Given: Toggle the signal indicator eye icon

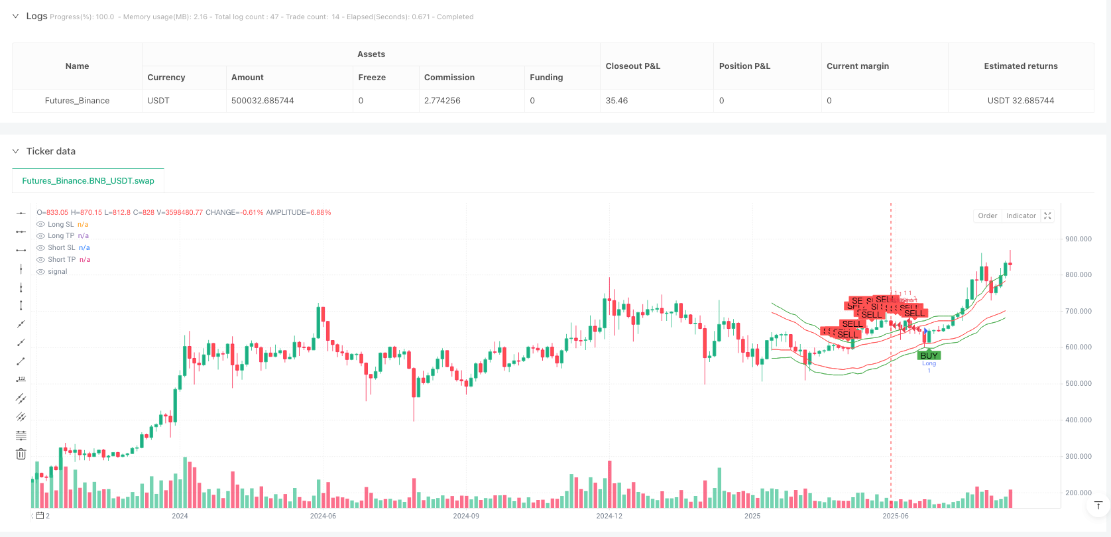Looking at the screenshot, I should tap(41, 272).
